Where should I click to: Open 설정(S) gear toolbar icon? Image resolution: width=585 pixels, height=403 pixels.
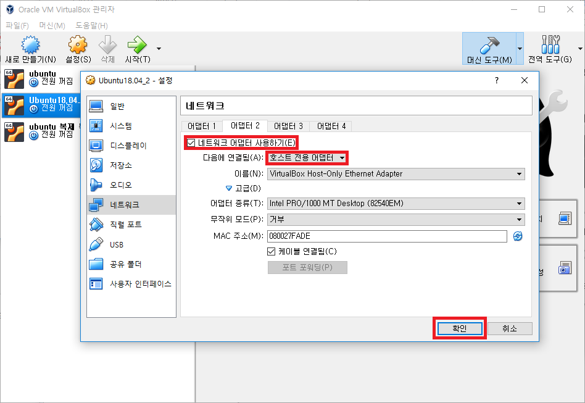(78, 45)
